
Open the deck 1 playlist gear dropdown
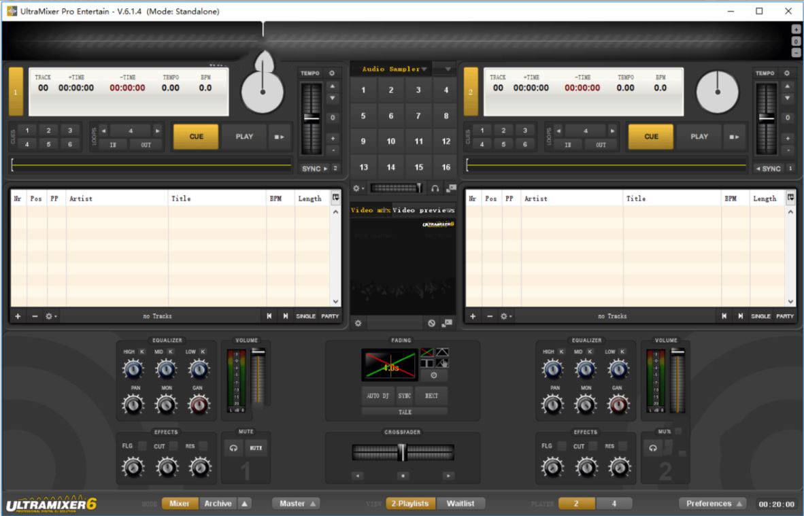tap(51, 316)
